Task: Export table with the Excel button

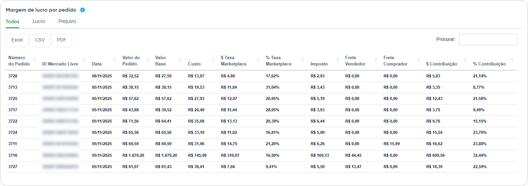Action: pyautogui.click(x=17, y=40)
